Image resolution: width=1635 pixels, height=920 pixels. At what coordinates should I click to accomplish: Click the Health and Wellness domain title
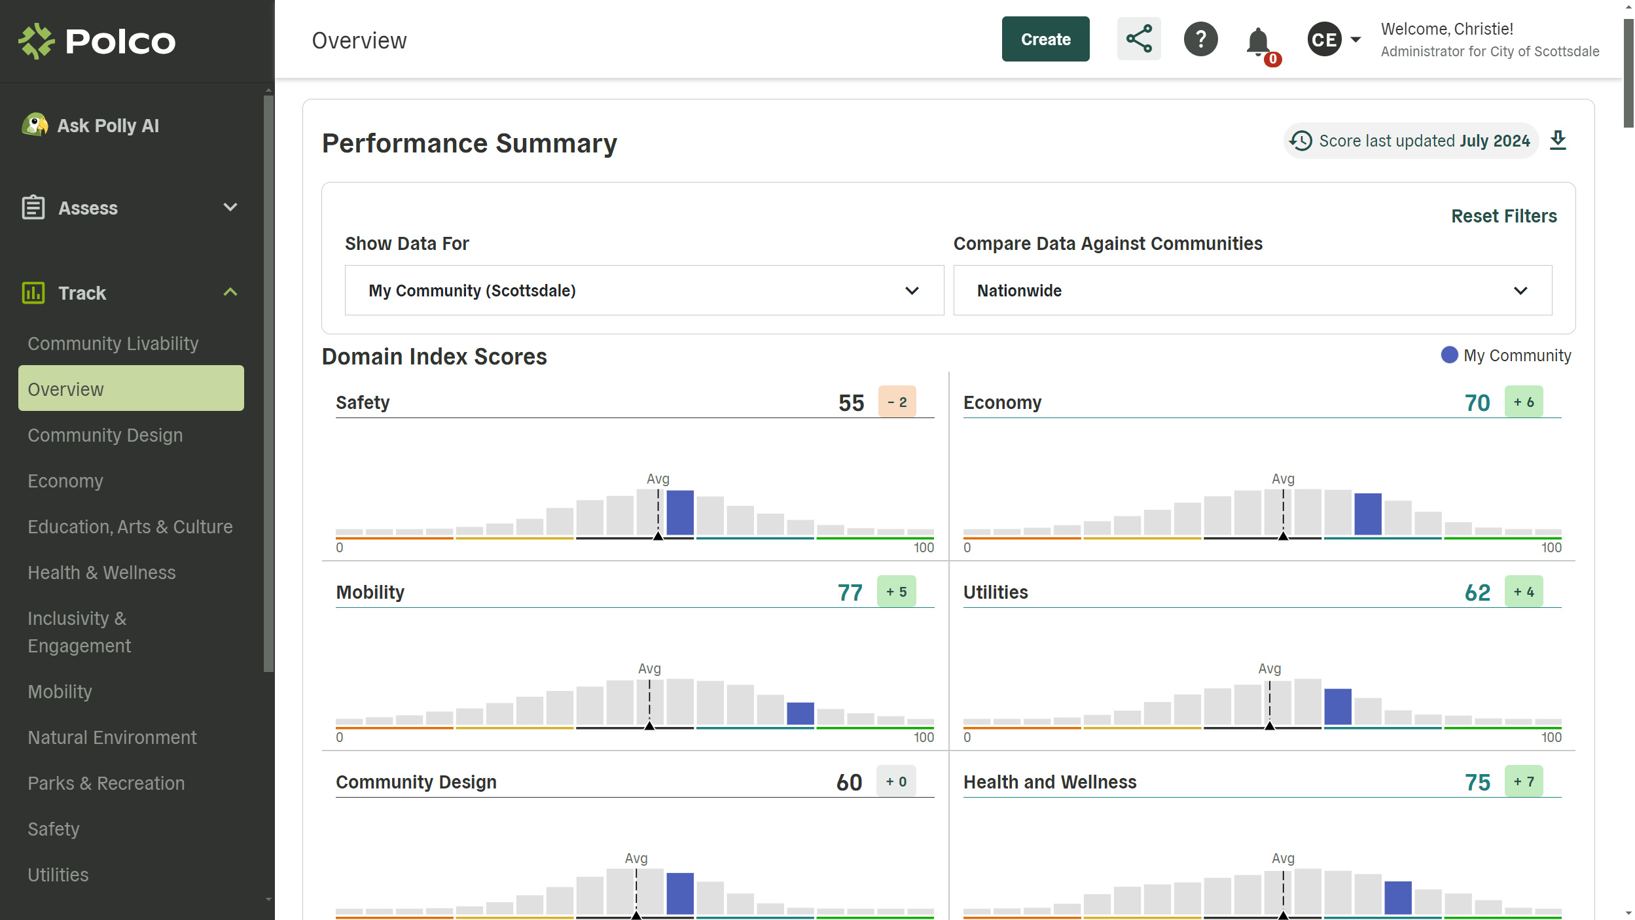click(1050, 782)
